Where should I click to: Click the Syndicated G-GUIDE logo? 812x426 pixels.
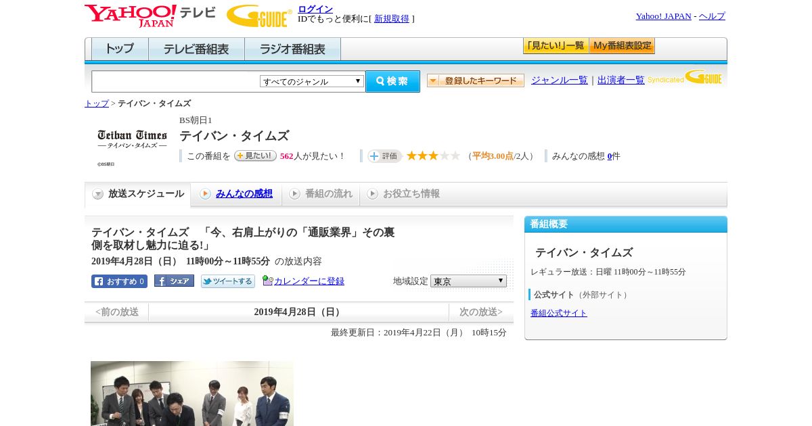pyautogui.click(x=685, y=77)
